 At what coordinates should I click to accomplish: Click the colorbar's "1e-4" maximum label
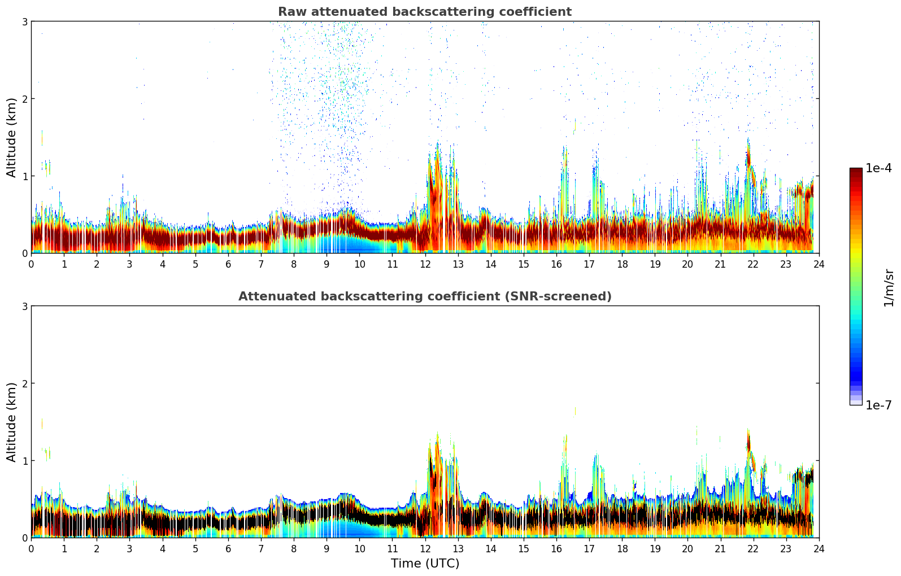[x=878, y=168]
